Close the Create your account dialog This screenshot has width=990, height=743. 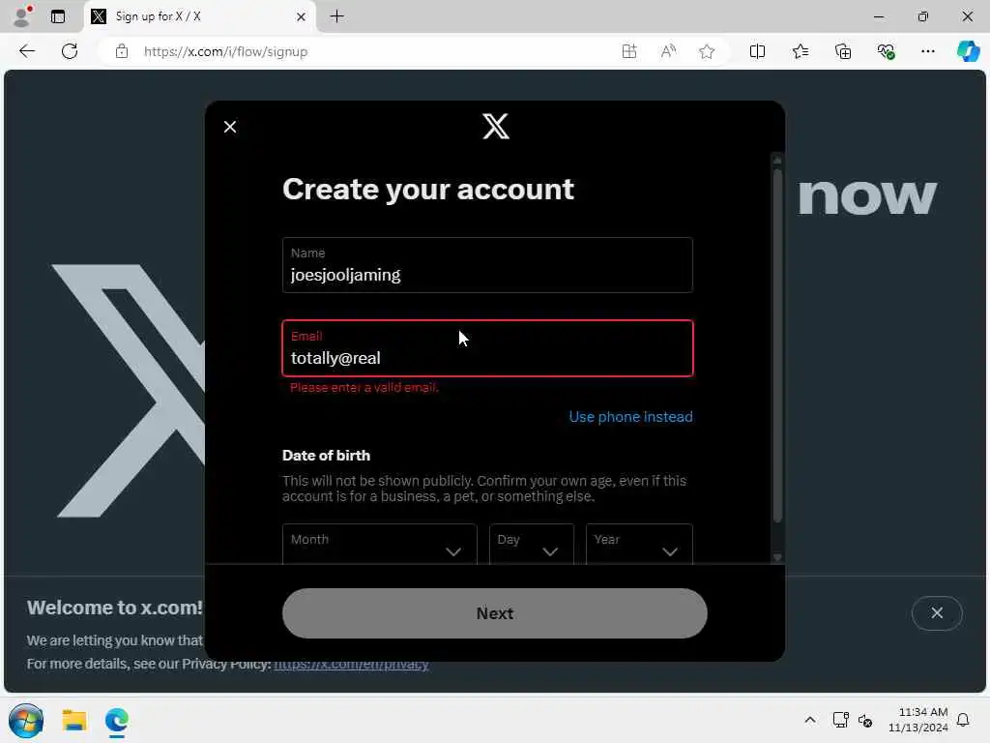(230, 127)
